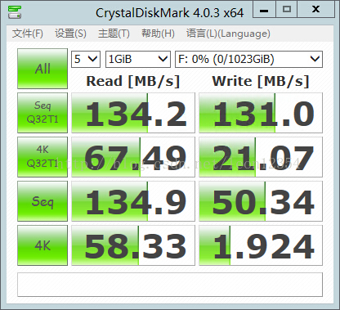
Task: Select the 4K write result 1.924
Action: click(x=261, y=245)
